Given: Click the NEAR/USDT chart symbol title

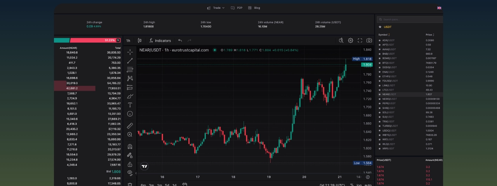Looking at the screenshot, I should (x=174, y=50).
